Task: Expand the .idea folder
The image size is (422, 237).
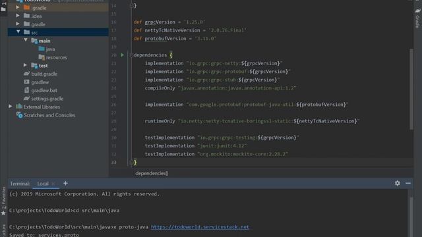Action: tap(18, 16)
